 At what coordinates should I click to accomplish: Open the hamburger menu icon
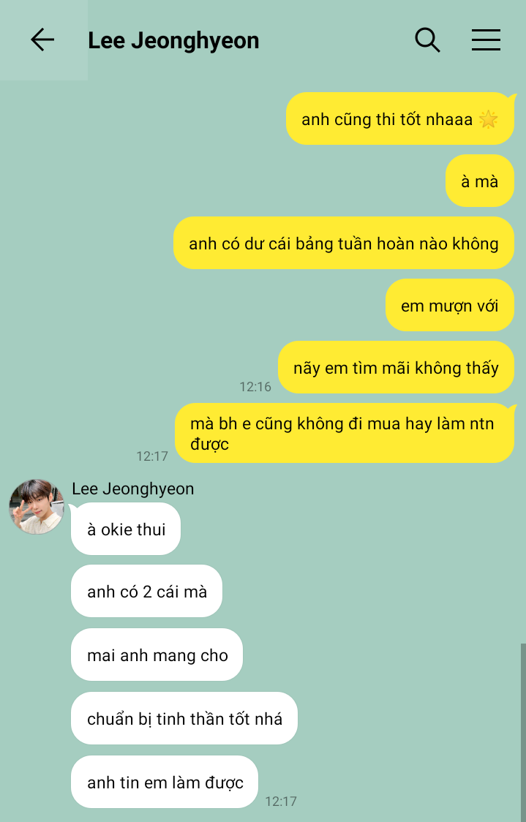[486, 39]
